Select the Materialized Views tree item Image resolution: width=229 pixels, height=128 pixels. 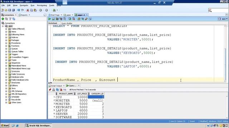click(x=19, y=66)
